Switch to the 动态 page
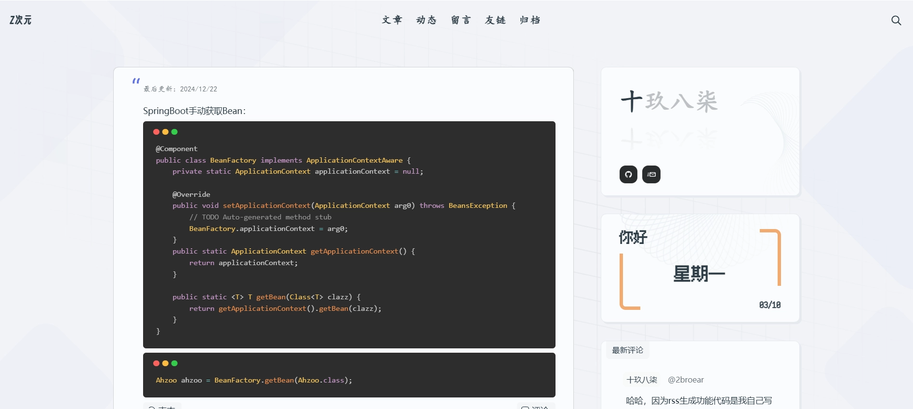This screenshot has height=409, width=913. [426, 20]
